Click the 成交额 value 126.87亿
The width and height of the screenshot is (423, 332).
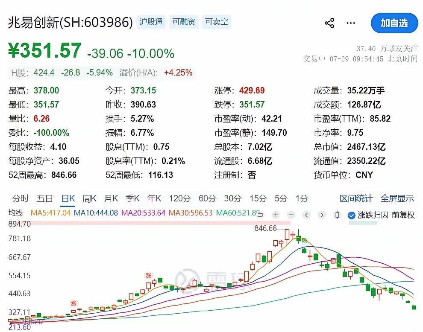tap(364, 105)
